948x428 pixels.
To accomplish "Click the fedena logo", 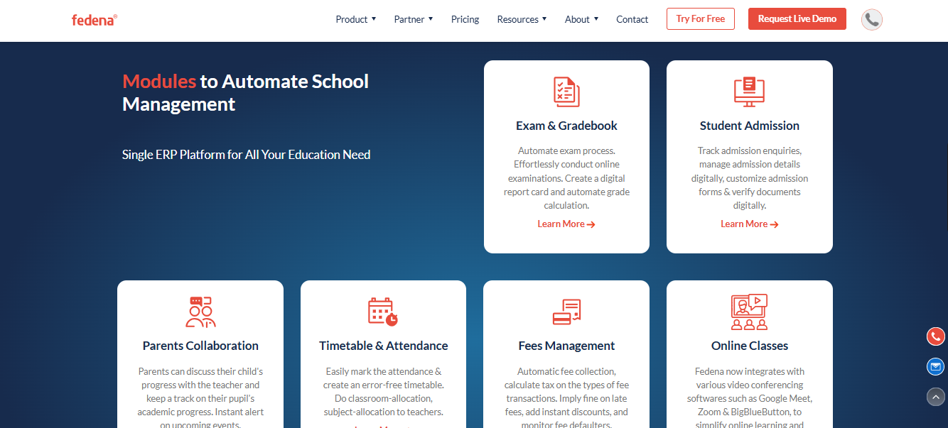I will click(x=95, y=20).
